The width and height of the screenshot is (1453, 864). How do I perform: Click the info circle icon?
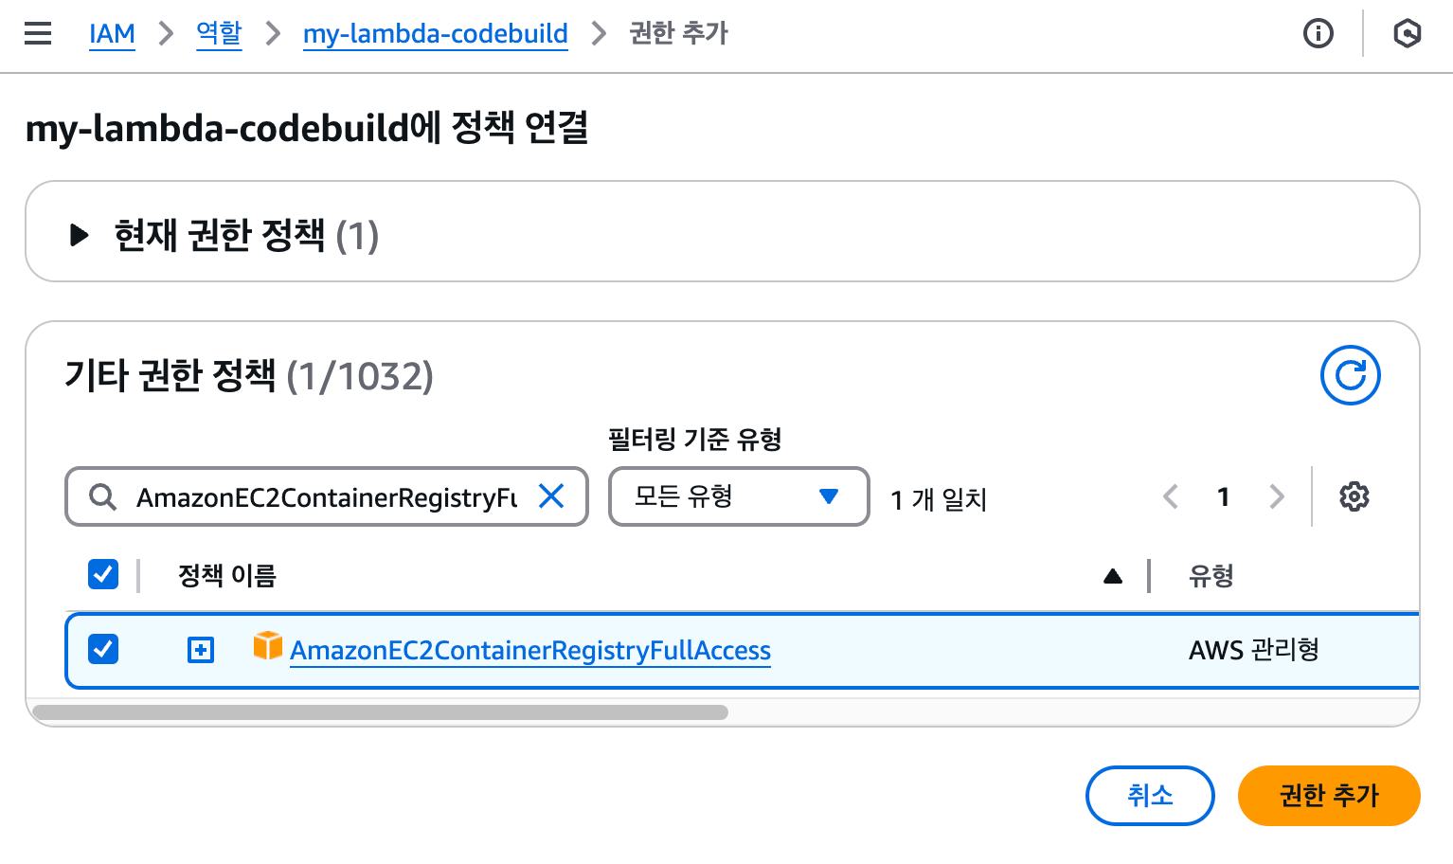(1318, 33)
